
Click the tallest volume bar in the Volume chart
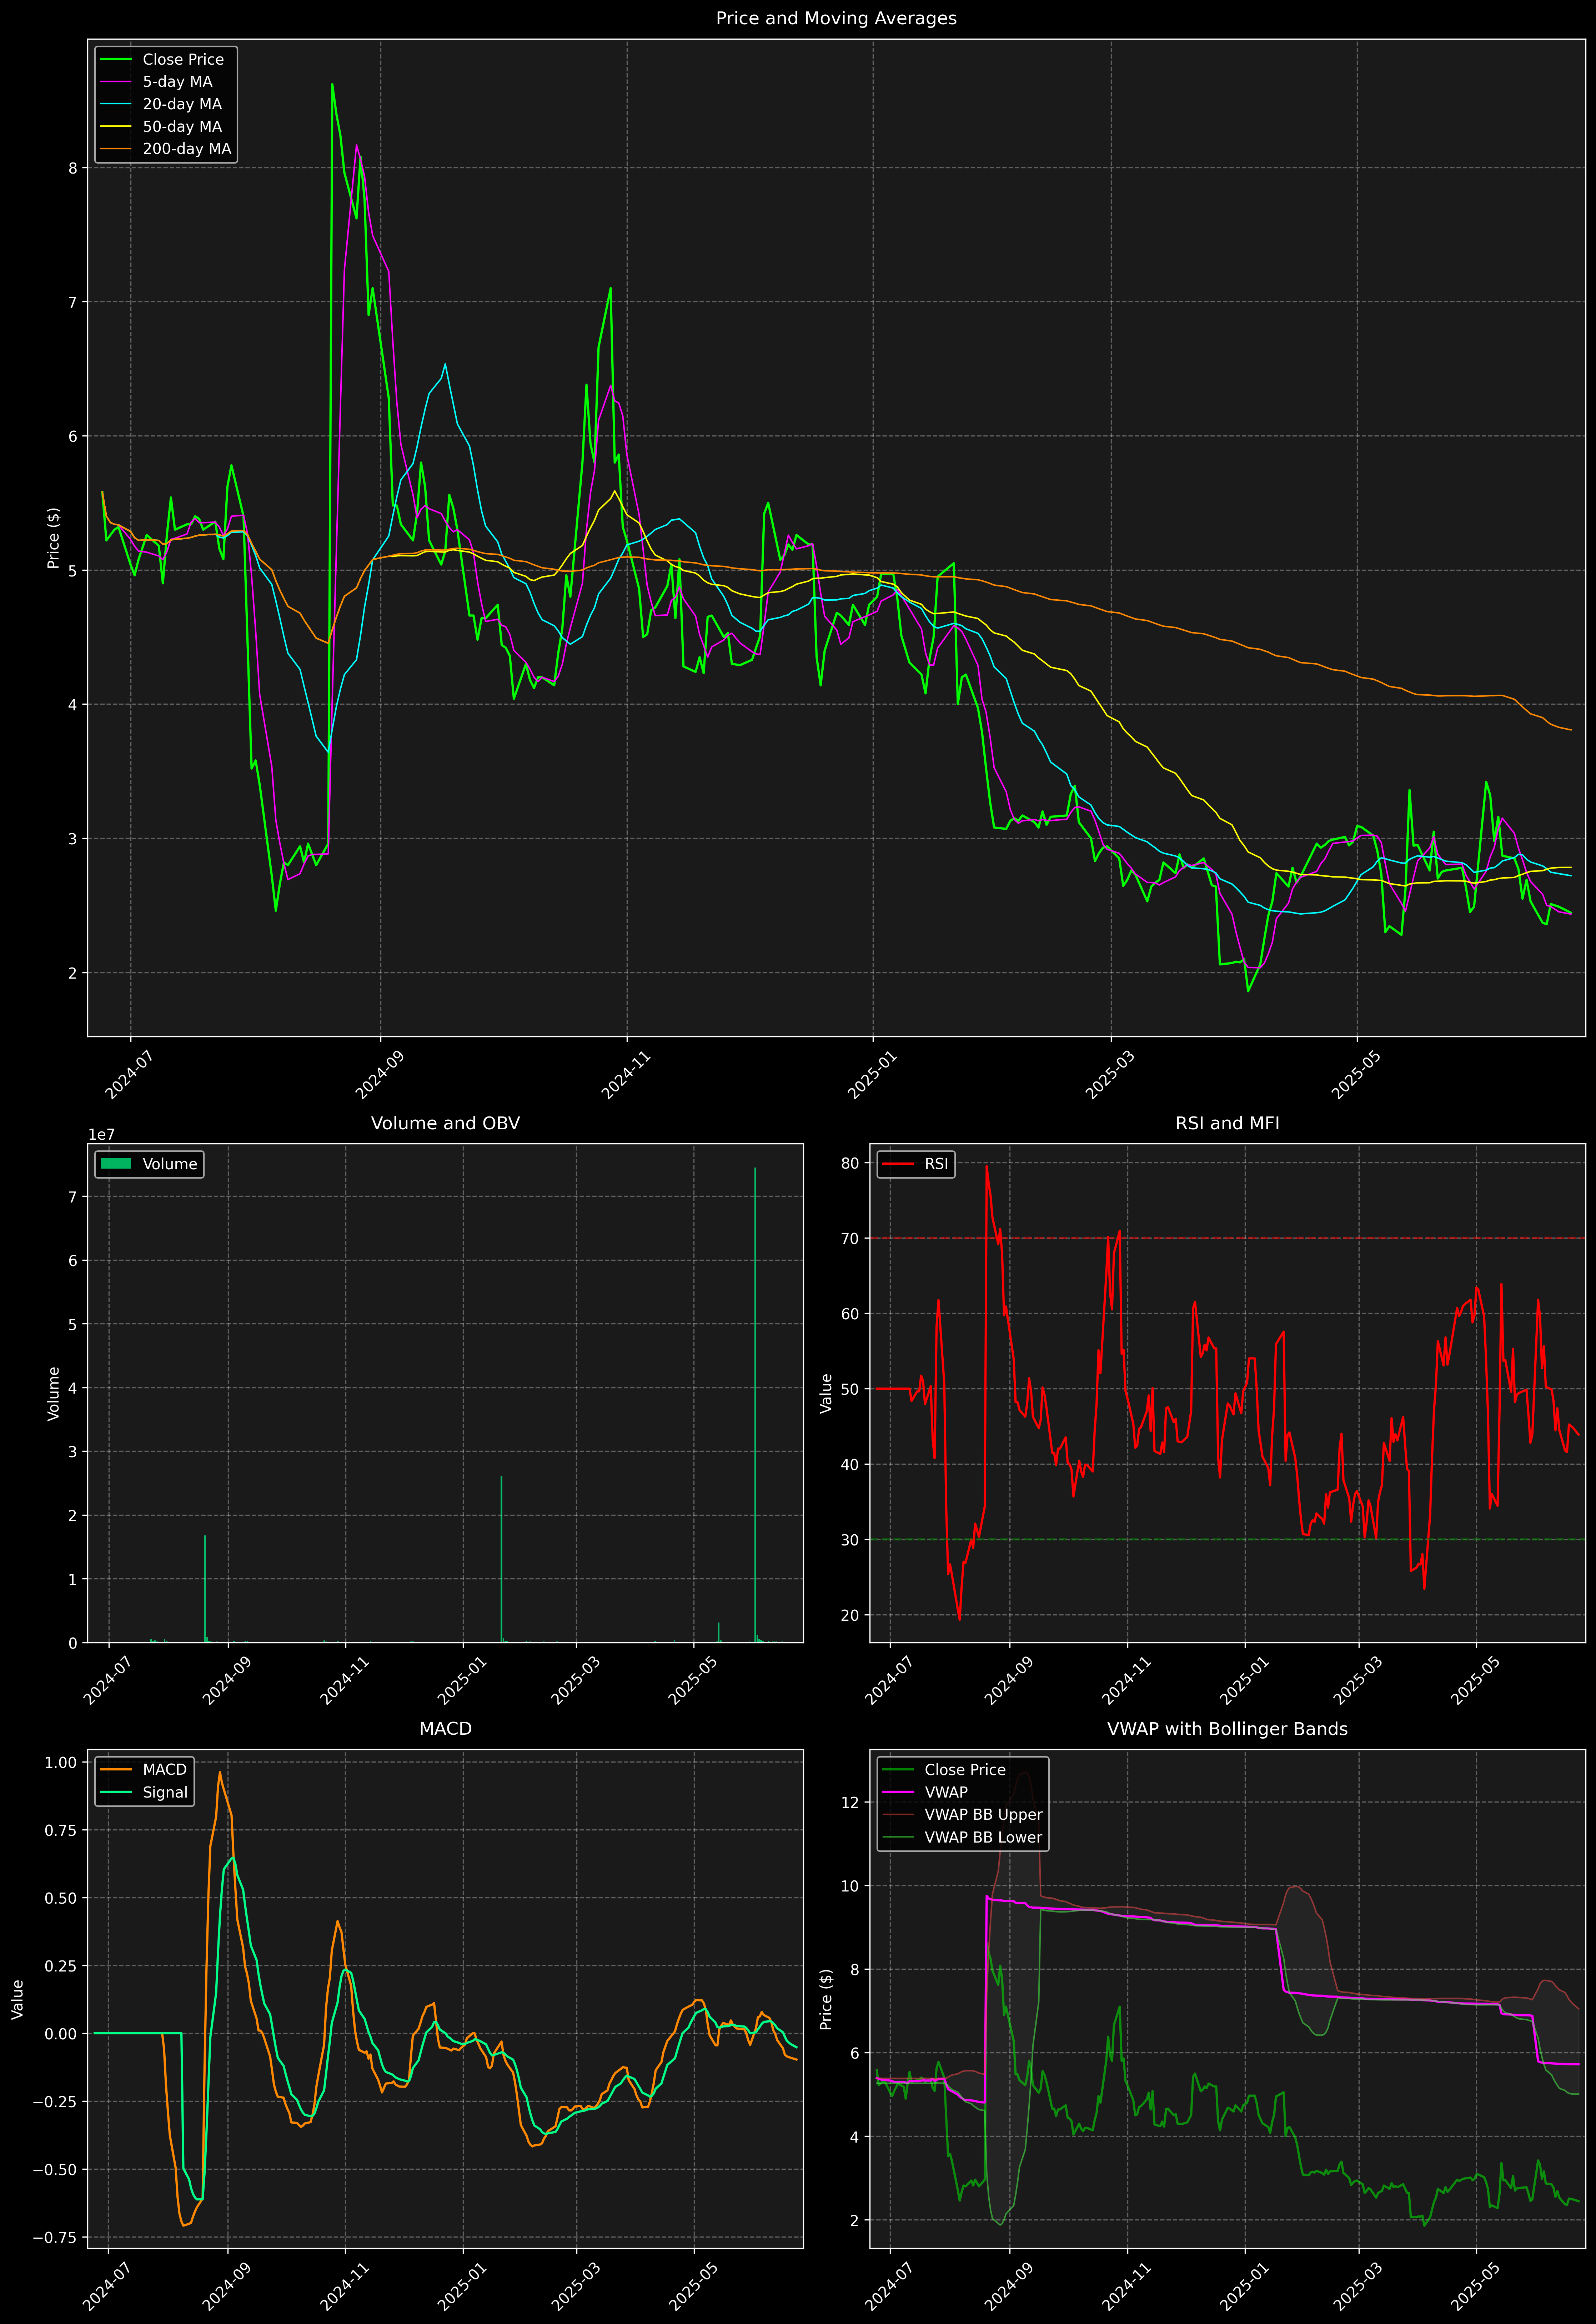(755, 1405)
